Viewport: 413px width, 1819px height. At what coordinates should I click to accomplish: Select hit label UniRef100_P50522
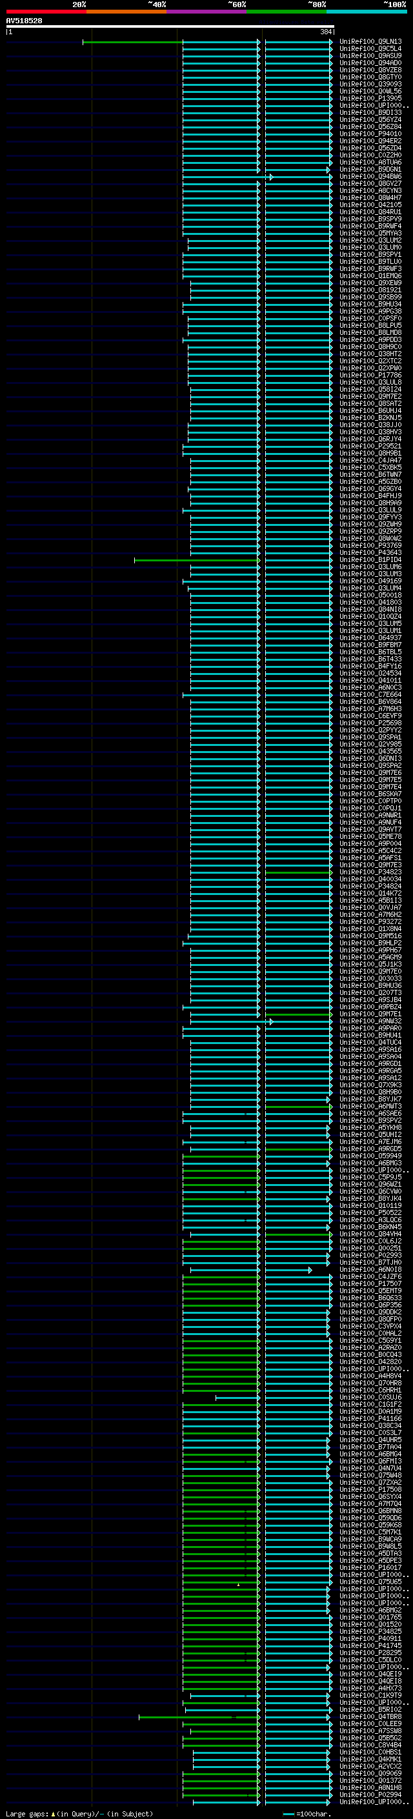click(x=370, y=1213)
